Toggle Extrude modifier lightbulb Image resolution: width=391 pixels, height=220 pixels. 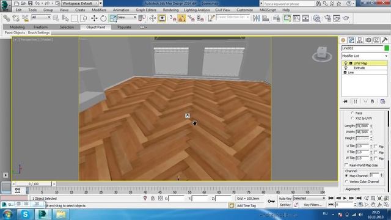coord(346,68)
